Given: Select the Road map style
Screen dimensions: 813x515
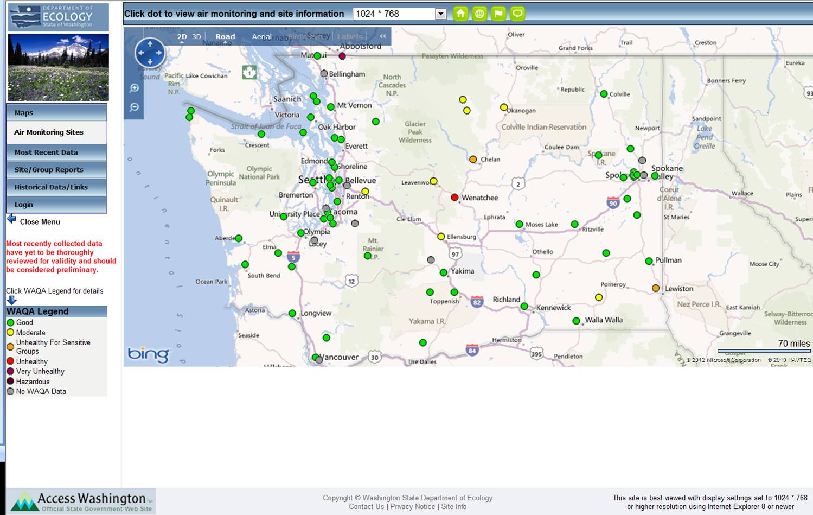Looking at the screenshot, I should point(225,37).
